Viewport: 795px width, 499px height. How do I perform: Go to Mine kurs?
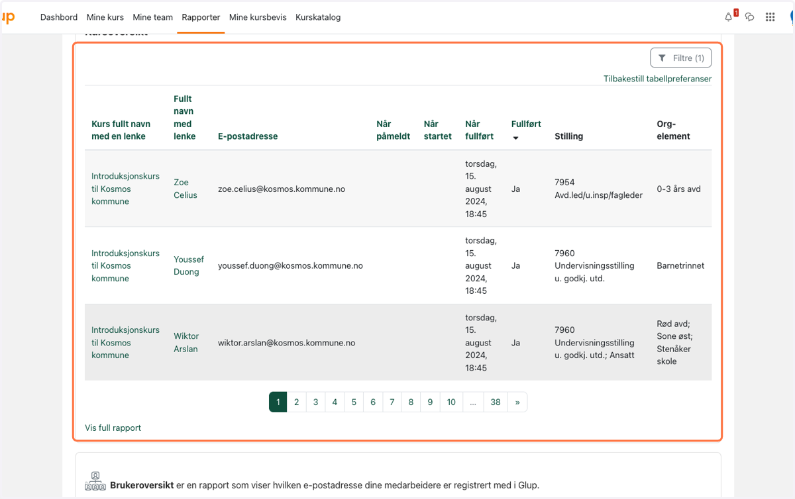105,17
